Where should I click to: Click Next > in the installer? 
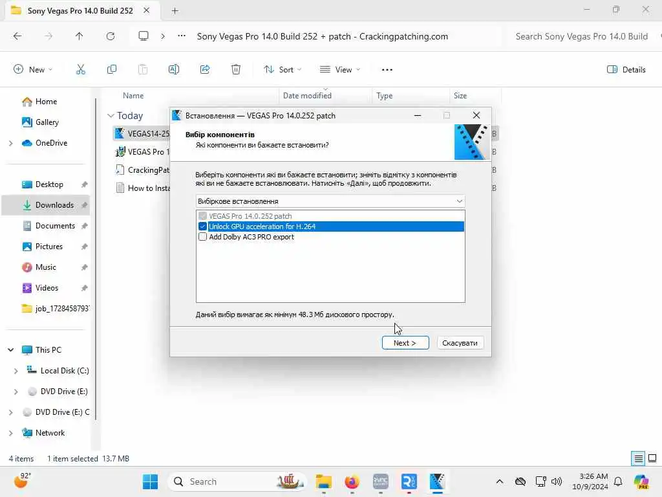tap(405, 343)
